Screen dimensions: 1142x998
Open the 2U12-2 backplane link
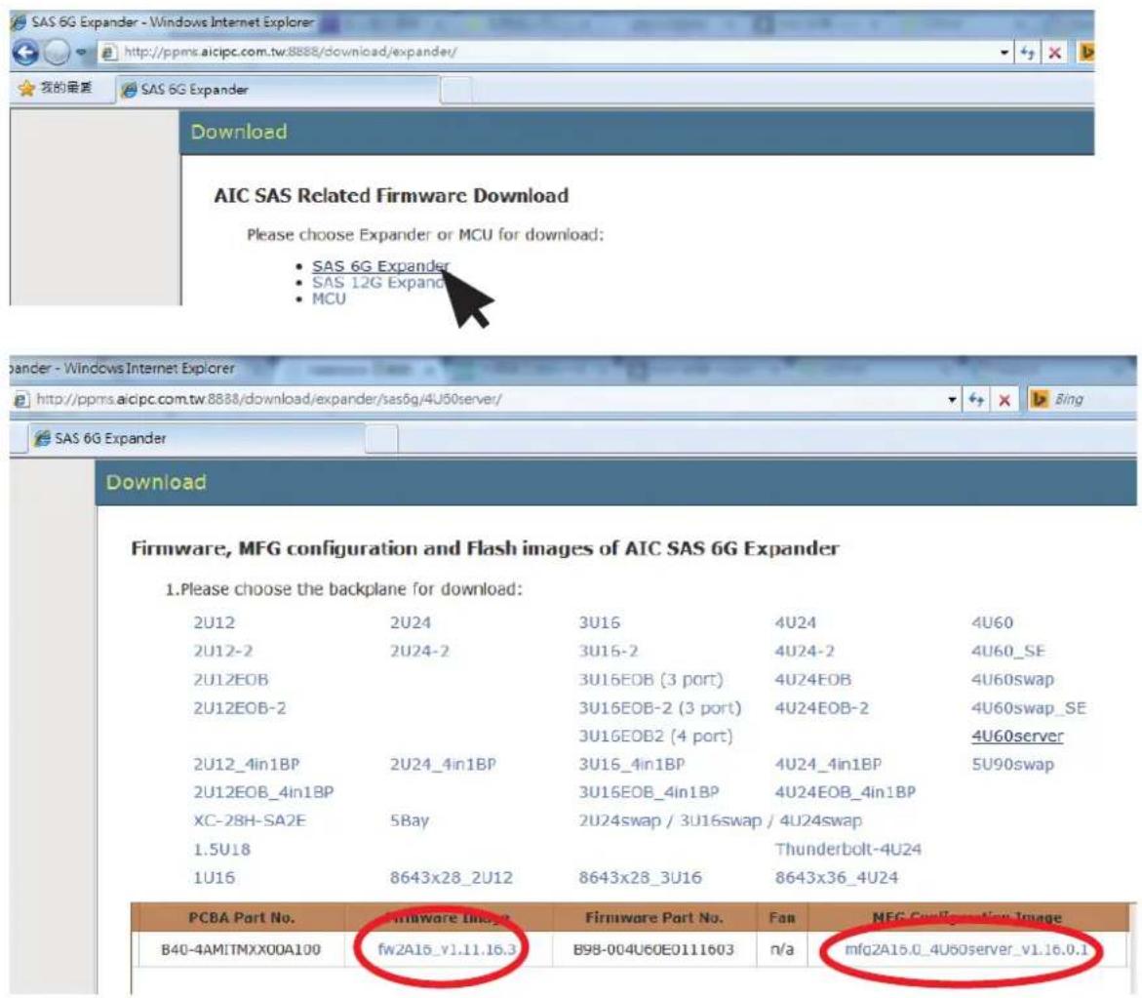coord(223,652)
